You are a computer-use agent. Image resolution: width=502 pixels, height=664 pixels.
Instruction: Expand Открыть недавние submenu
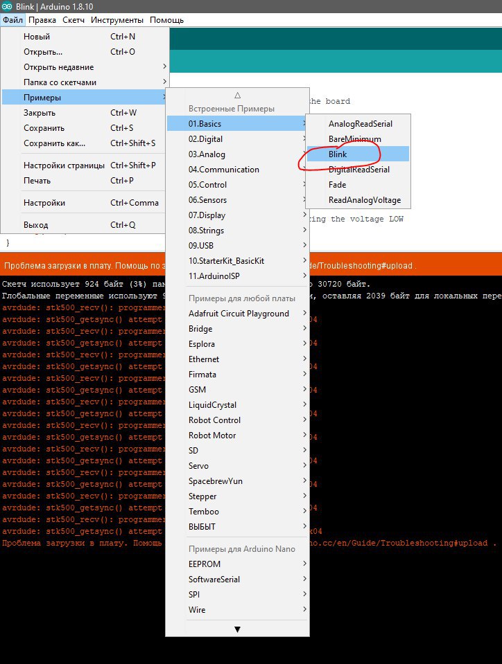85,67
